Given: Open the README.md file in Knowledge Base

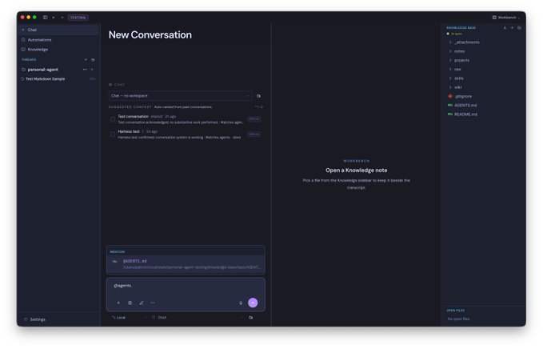Looking at the screenshot, I should [x=465, y=114].
